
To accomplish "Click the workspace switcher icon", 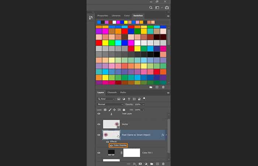I will (x=157, y=8).
